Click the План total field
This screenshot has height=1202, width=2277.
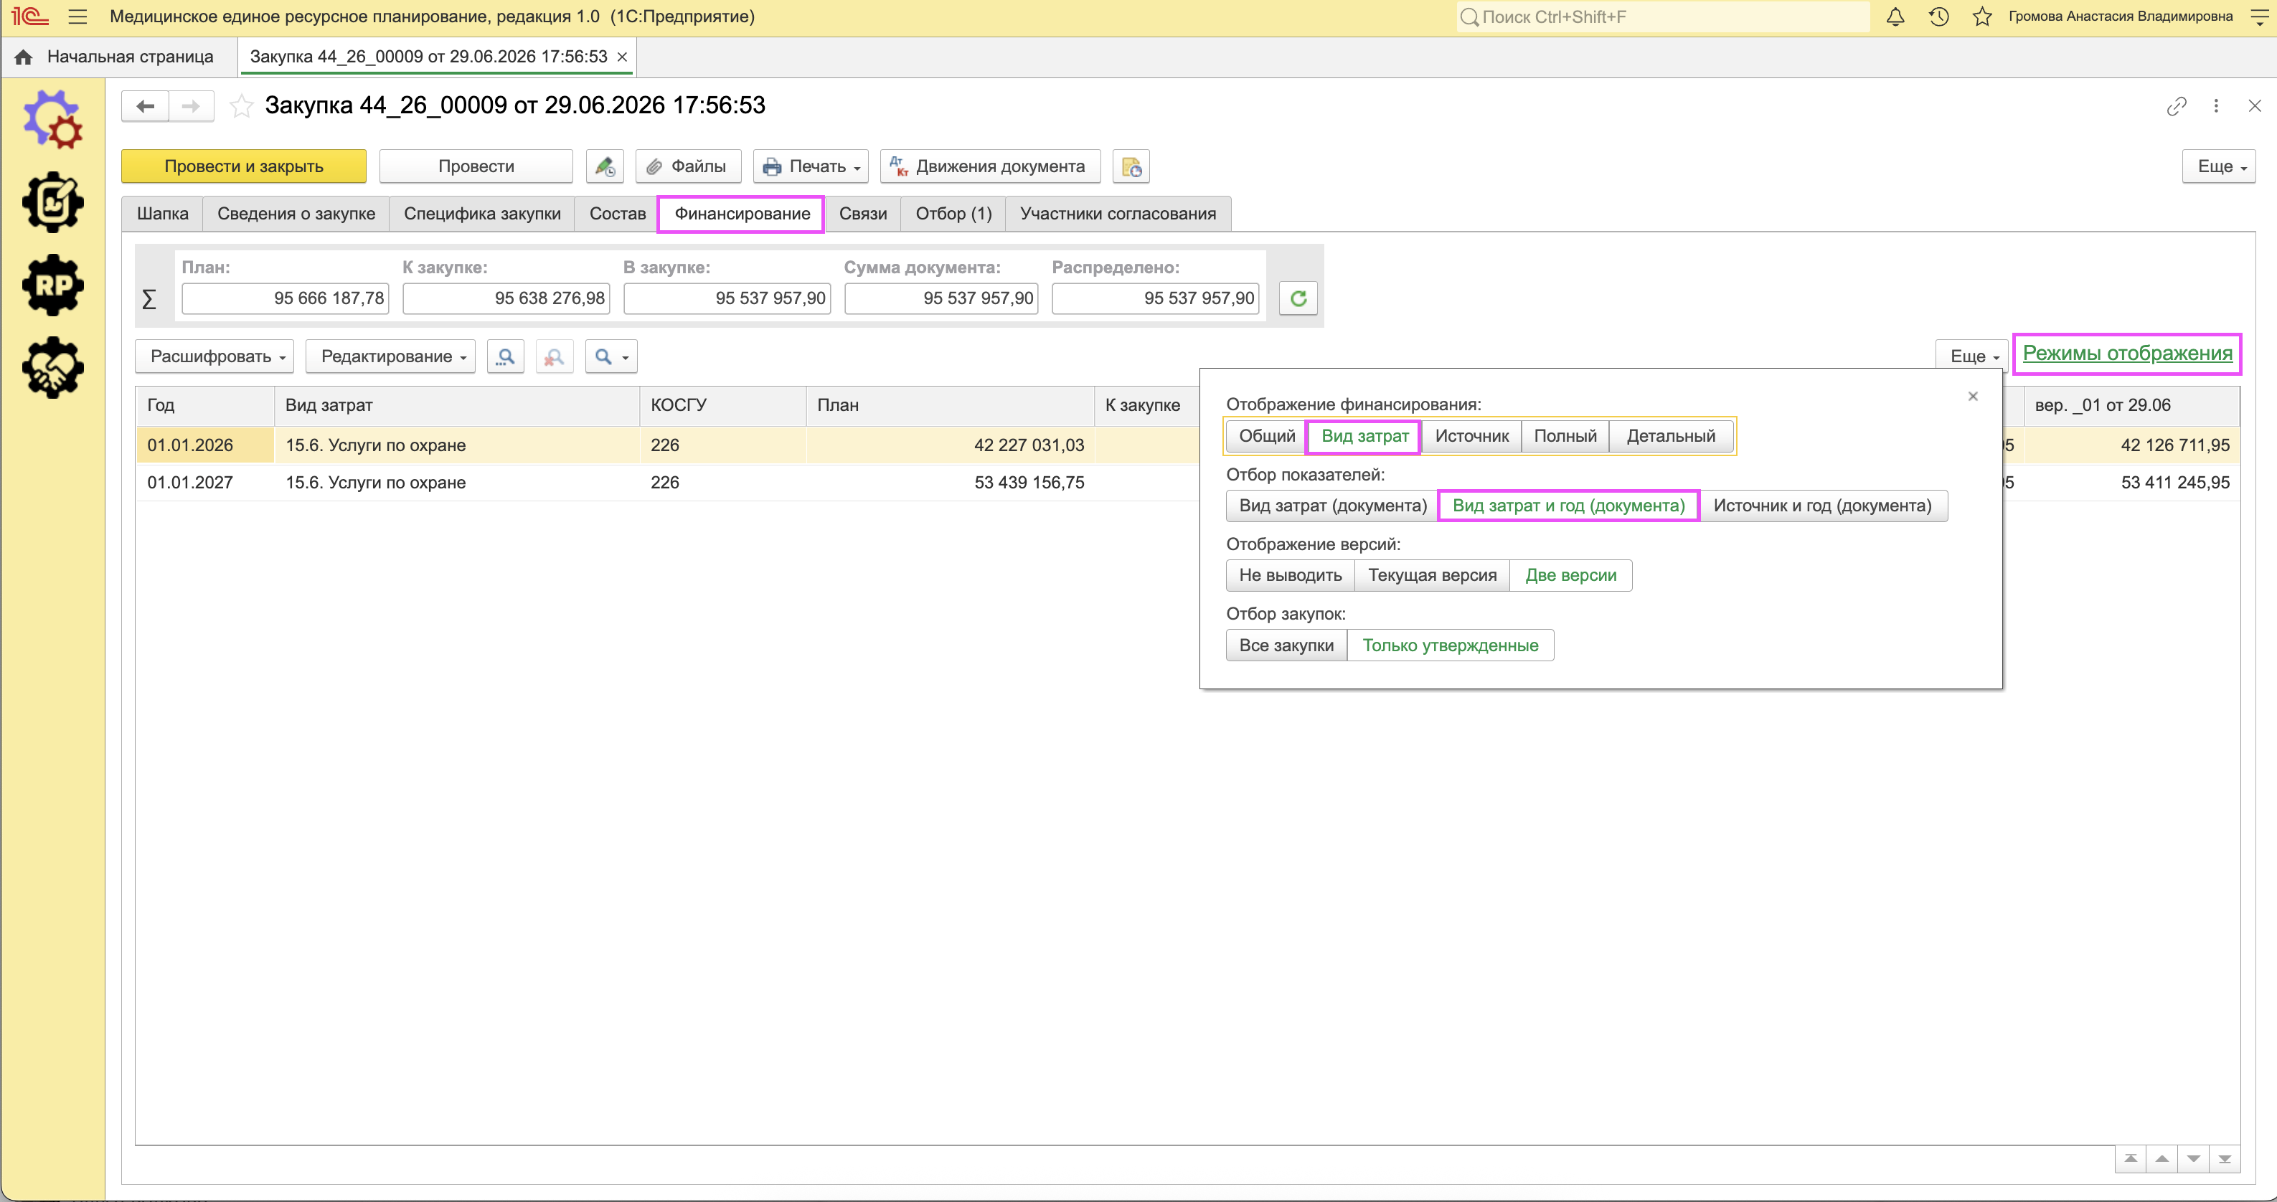click(x=285, y=299)
